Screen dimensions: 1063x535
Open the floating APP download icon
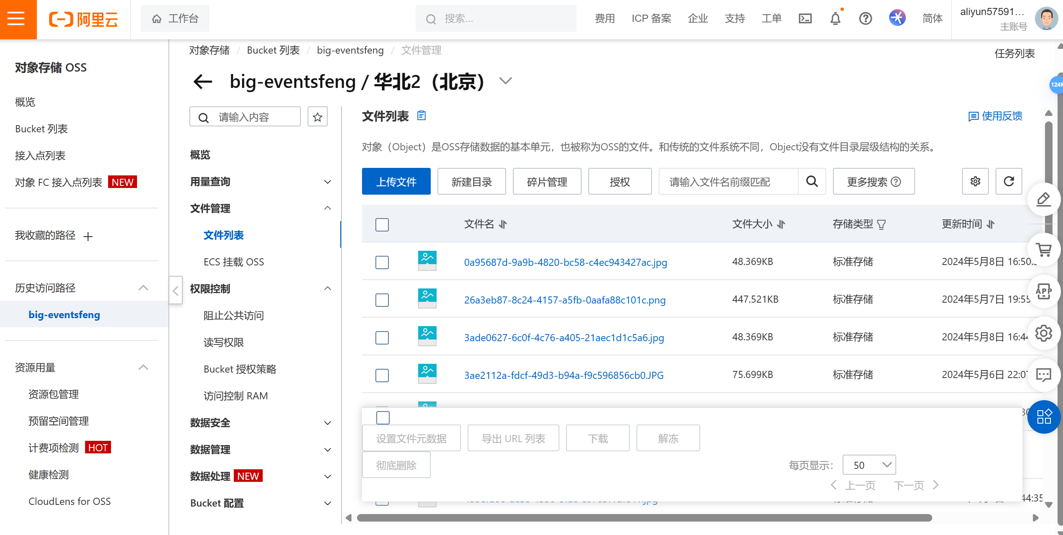pos(1043,291)
